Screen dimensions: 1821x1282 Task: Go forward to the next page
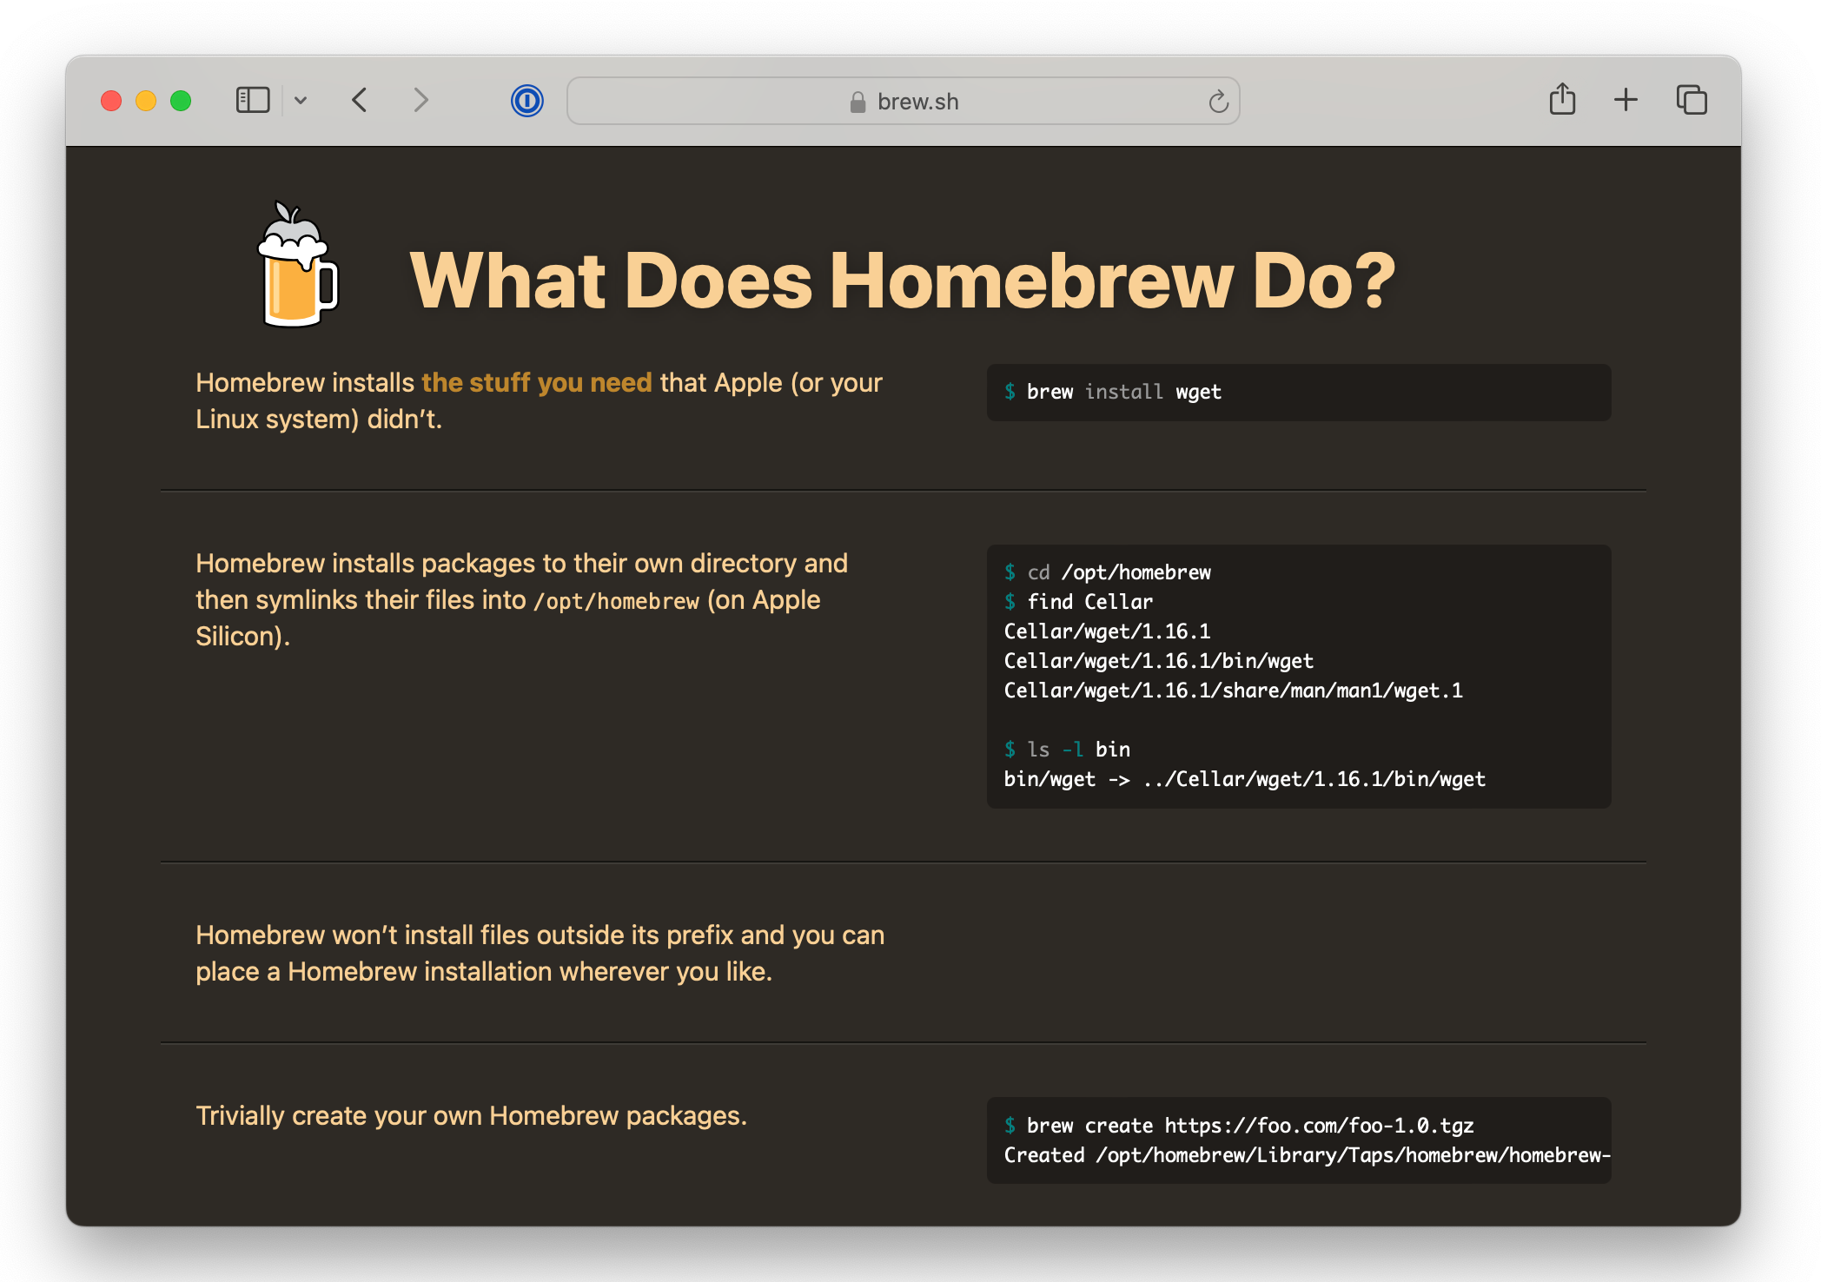point(420,100)
